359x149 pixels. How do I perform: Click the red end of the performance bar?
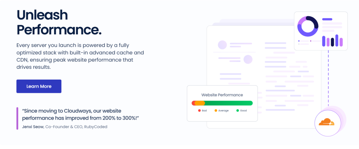193,103
